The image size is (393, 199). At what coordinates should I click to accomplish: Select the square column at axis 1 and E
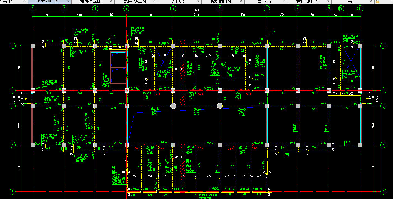(x=33, y=46)
